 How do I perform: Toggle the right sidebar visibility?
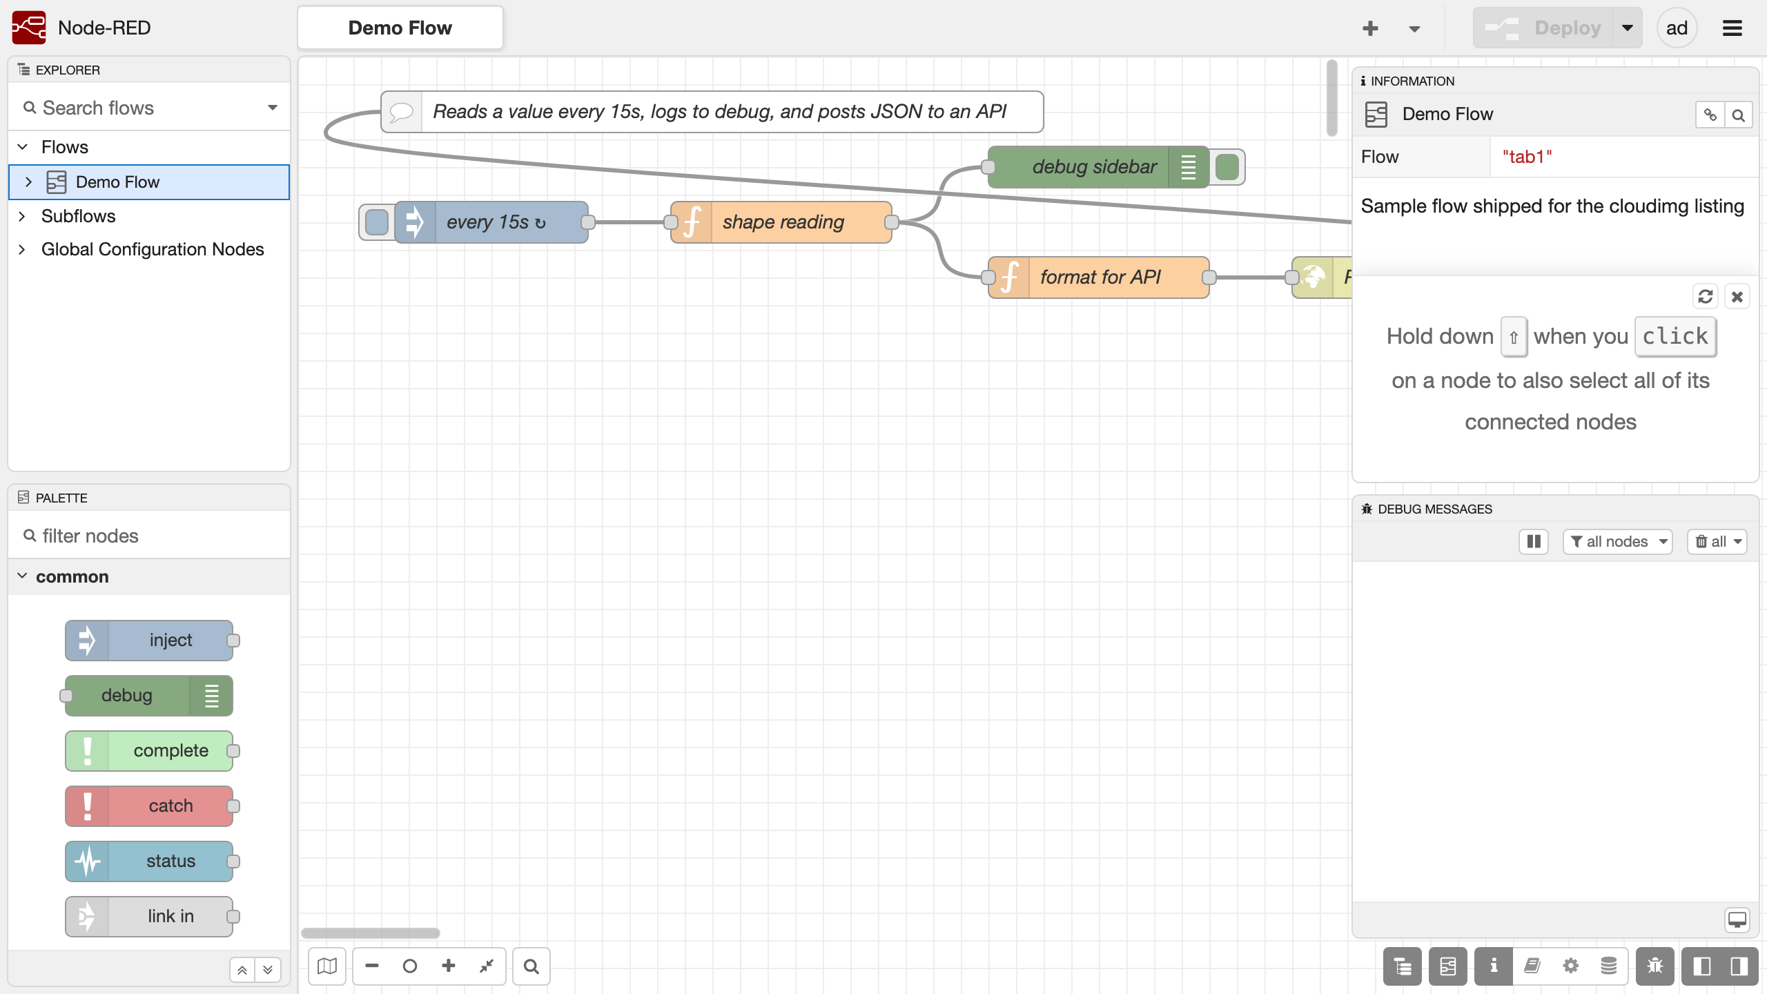1739,966
